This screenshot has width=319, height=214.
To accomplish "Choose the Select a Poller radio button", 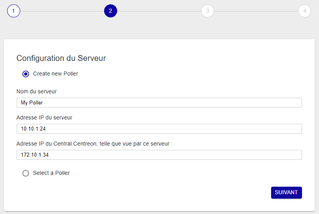I will [26, 173].
